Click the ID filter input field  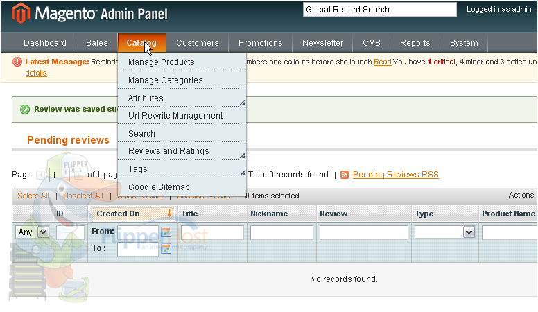pyautogui.click(x=70, y=232)
